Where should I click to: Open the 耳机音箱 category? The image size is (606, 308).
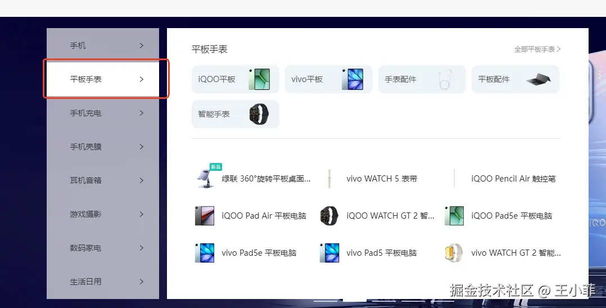103,180
